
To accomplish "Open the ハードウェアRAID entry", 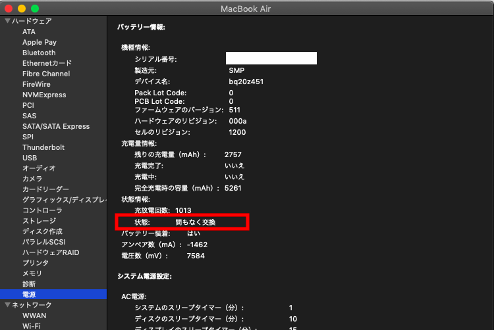I will (x=51, y=252).
